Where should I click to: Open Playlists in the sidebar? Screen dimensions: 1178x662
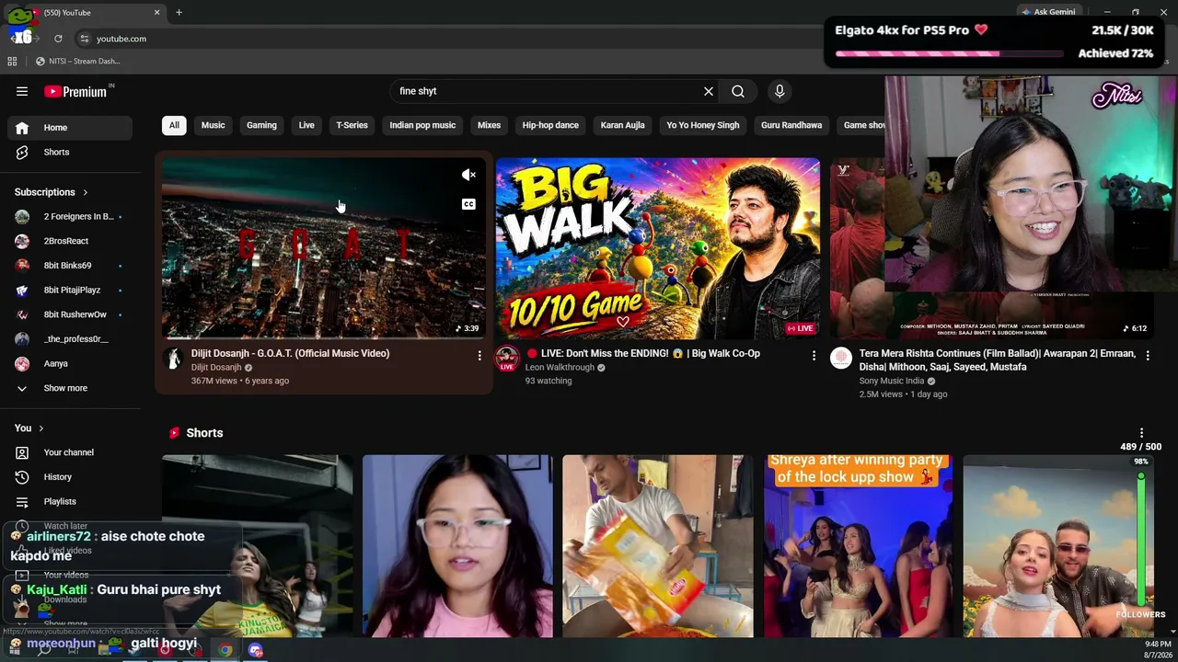tap(70, 501)
